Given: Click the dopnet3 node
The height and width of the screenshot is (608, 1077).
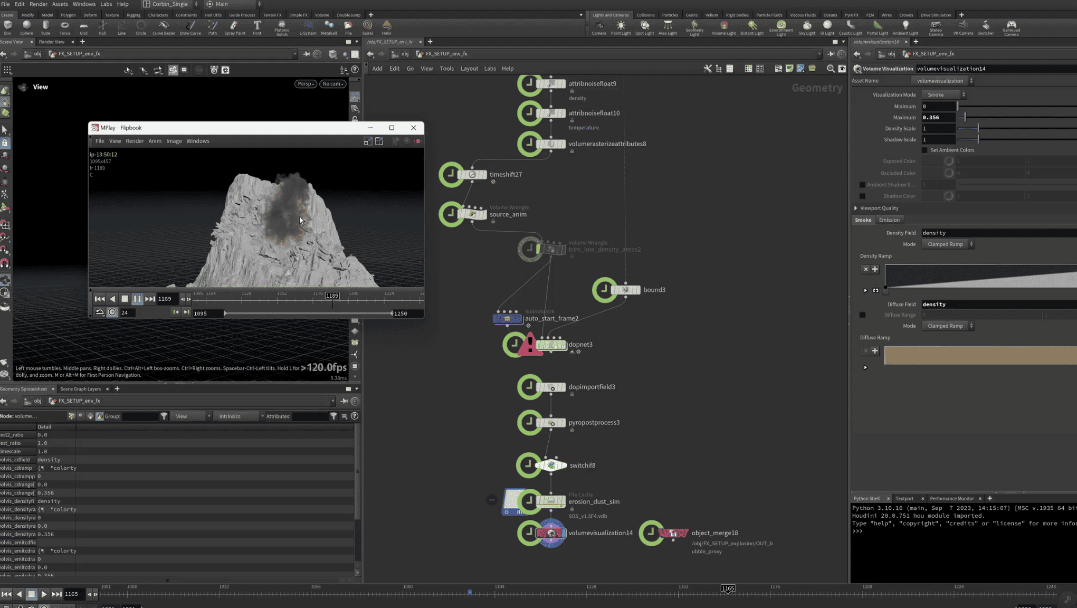Looking at the screenshot, I should click(x=551, y=345).
